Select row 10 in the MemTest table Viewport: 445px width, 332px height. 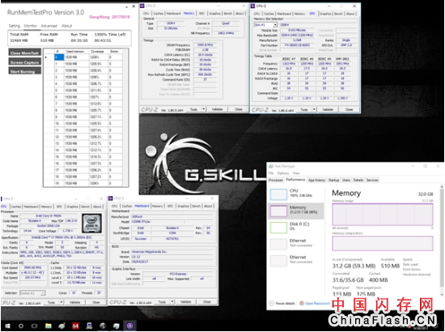[83, 124]
